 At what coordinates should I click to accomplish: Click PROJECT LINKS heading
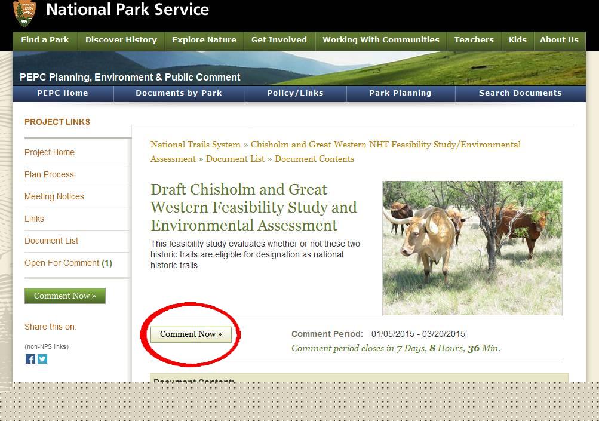pos(57,122)
